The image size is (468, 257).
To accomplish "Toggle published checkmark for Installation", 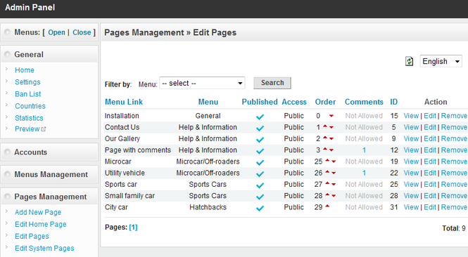I will click(x=260, y=117).
